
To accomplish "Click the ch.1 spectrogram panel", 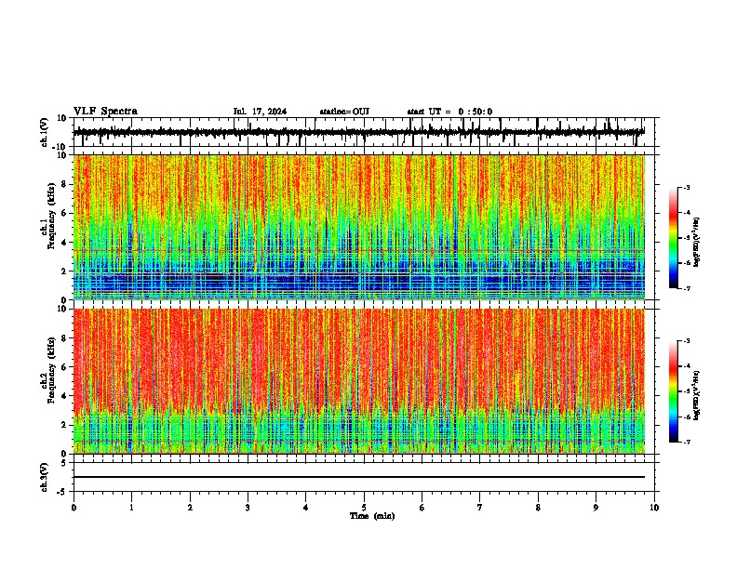I will 359,227.
